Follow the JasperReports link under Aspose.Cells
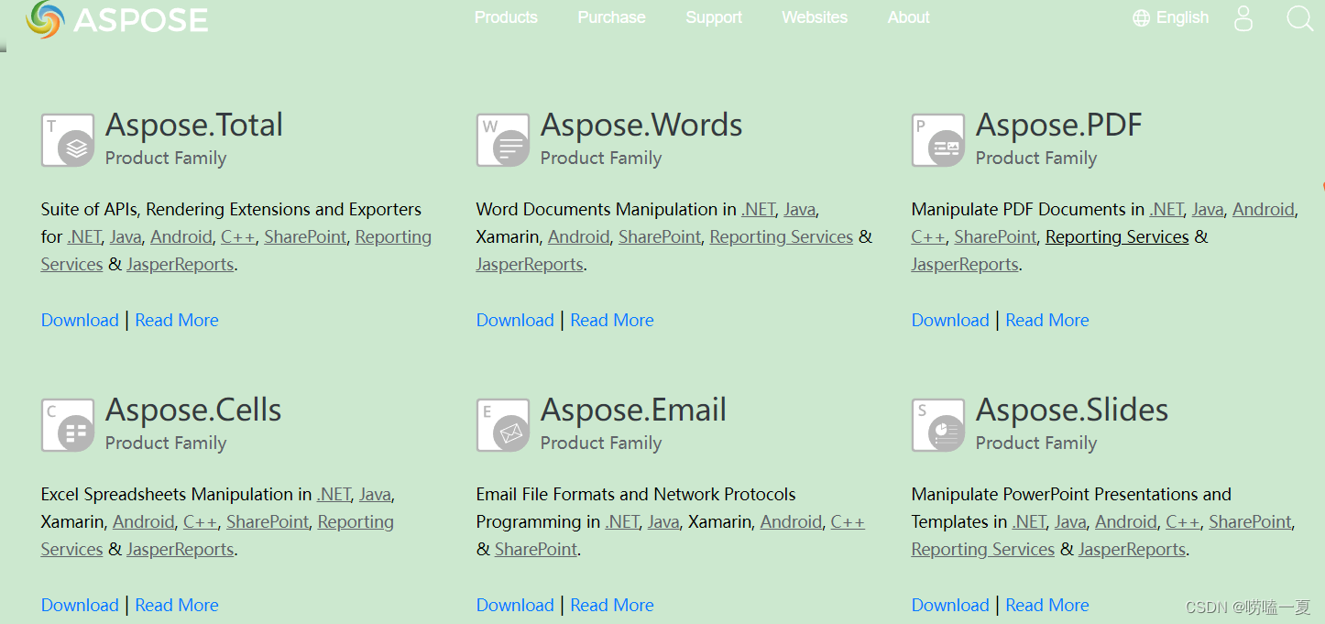1325x624 pixels. 181,549
